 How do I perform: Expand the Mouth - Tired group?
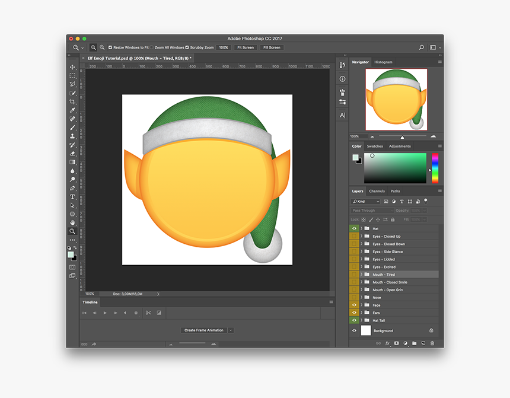pos(362,275)
